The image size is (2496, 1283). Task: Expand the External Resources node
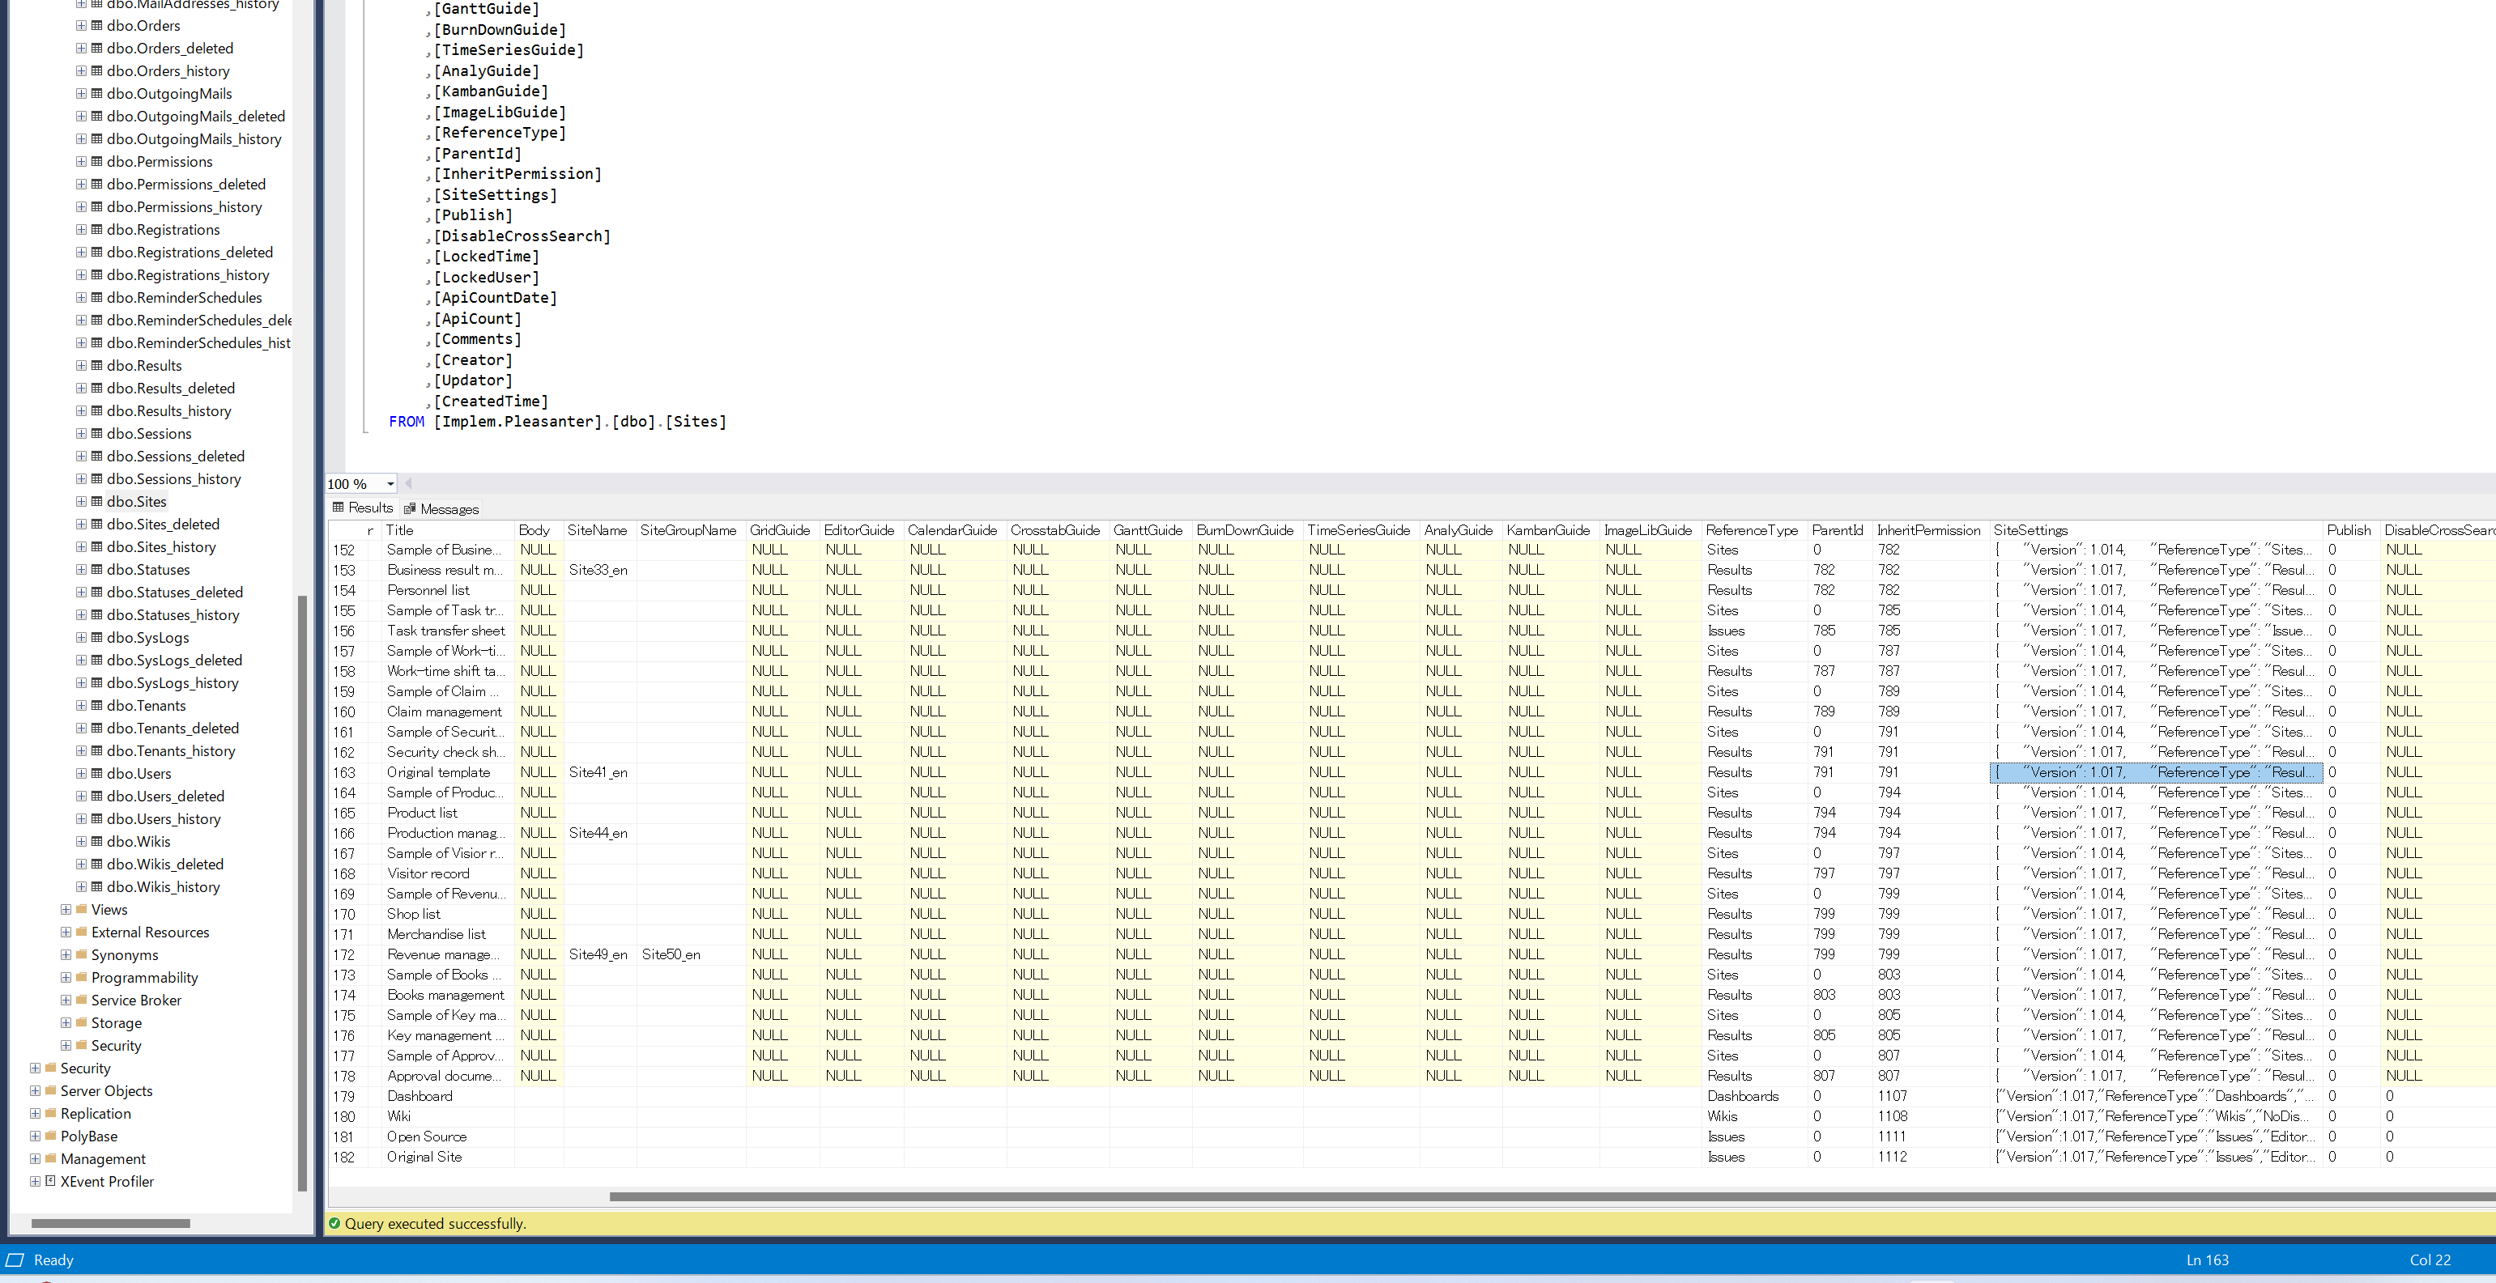(x=66, y=933)
